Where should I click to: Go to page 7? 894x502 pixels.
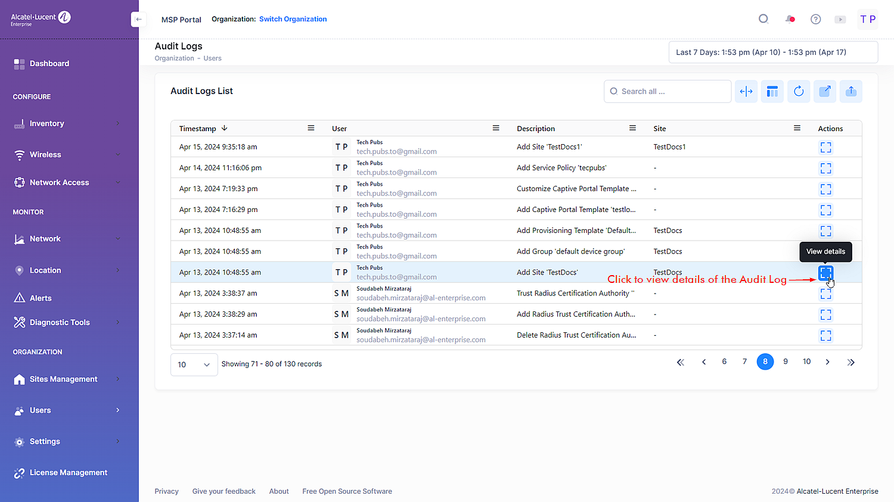point(744,361)
